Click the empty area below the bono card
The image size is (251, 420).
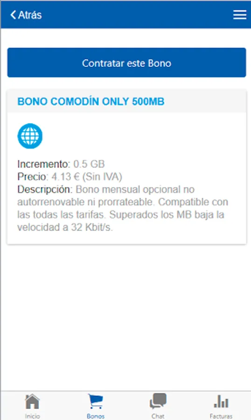(x=126, y=317)
